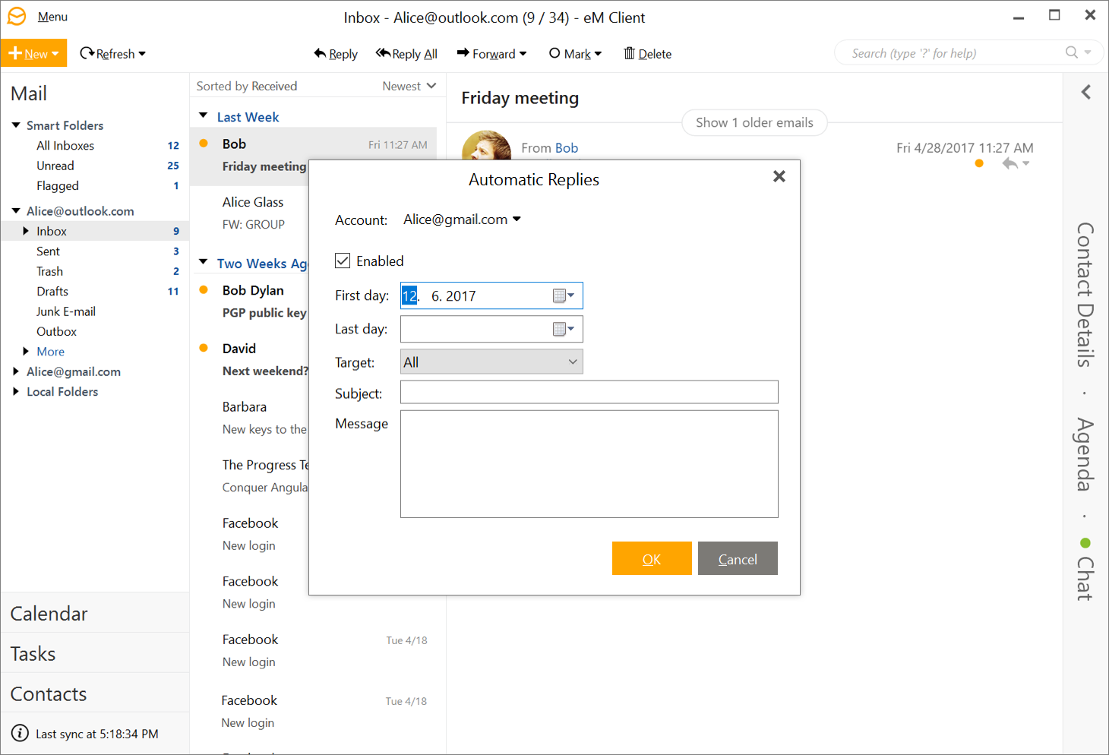Open the Last day calendar picker
Image resolution: width=1109 pixels, height=755 pixels.
[x=564, y=329]
